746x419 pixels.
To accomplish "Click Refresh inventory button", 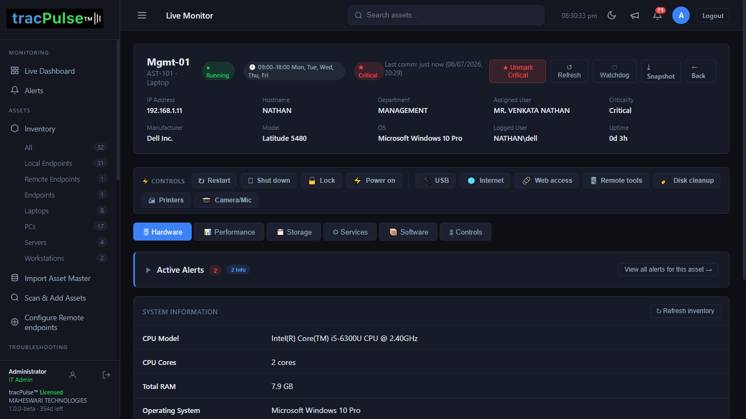I will [x=685, y=311].
